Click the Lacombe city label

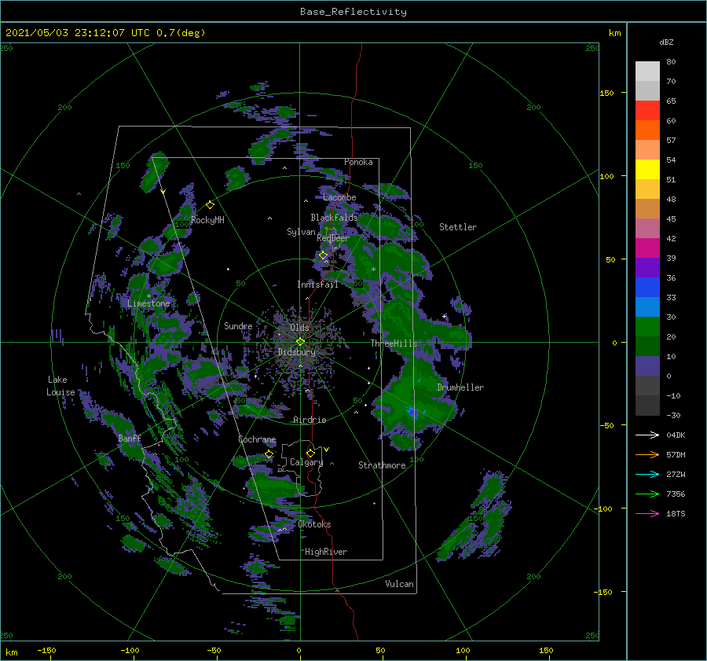tap(339, 197)
